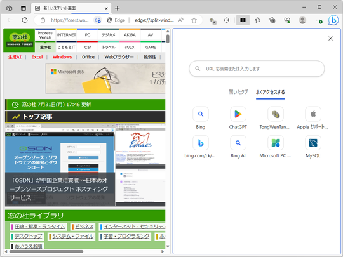Follow the 生成AI topic link
The height and width of the screenshot is (257, 343).
[x=15, y=57]
